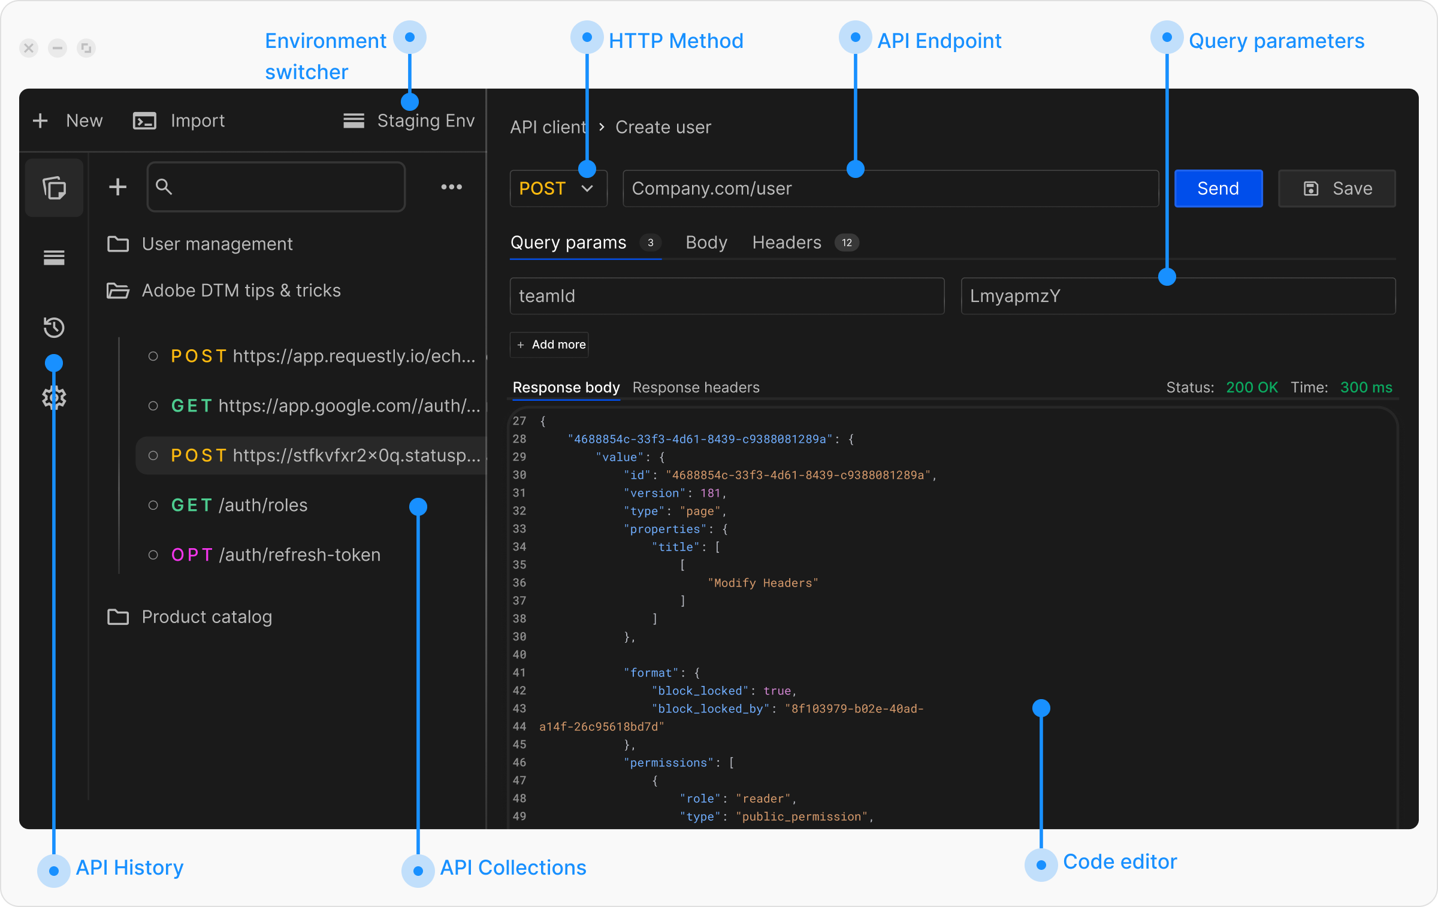Click the plus icon to add a request
This screenshot has width=1438, height=907.
point(117,187)
